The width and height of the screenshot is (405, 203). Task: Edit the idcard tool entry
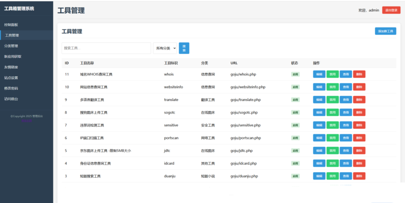pos(319,163)
